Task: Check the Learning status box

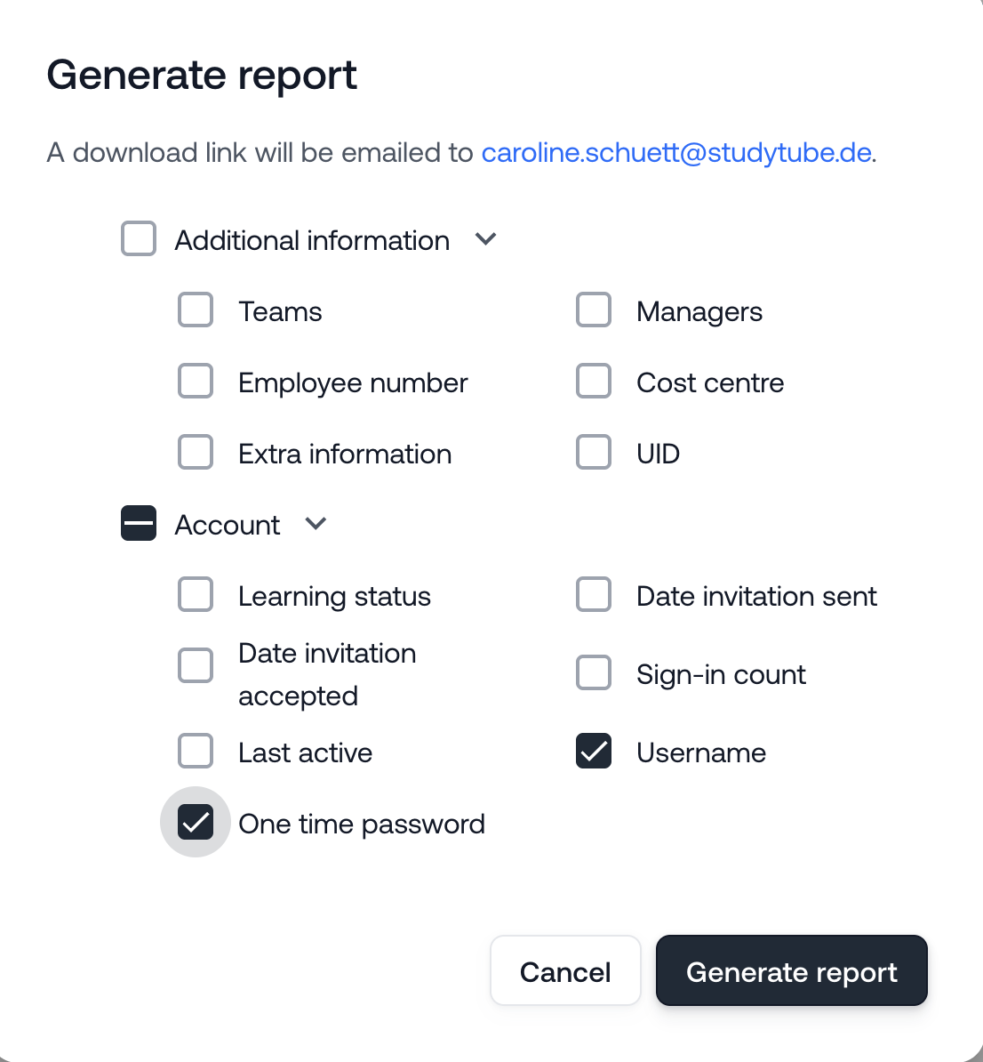Action: [x=196, y=594]
